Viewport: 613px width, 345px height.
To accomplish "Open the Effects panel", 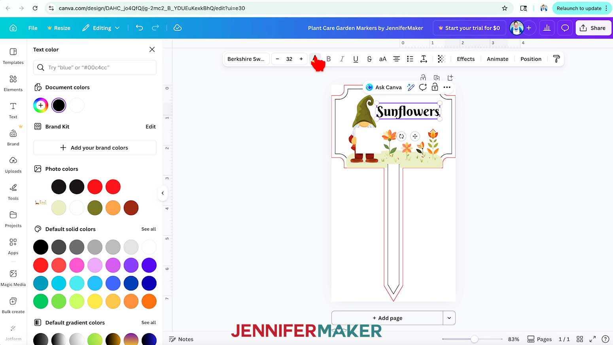I will [x=465, y=59].
